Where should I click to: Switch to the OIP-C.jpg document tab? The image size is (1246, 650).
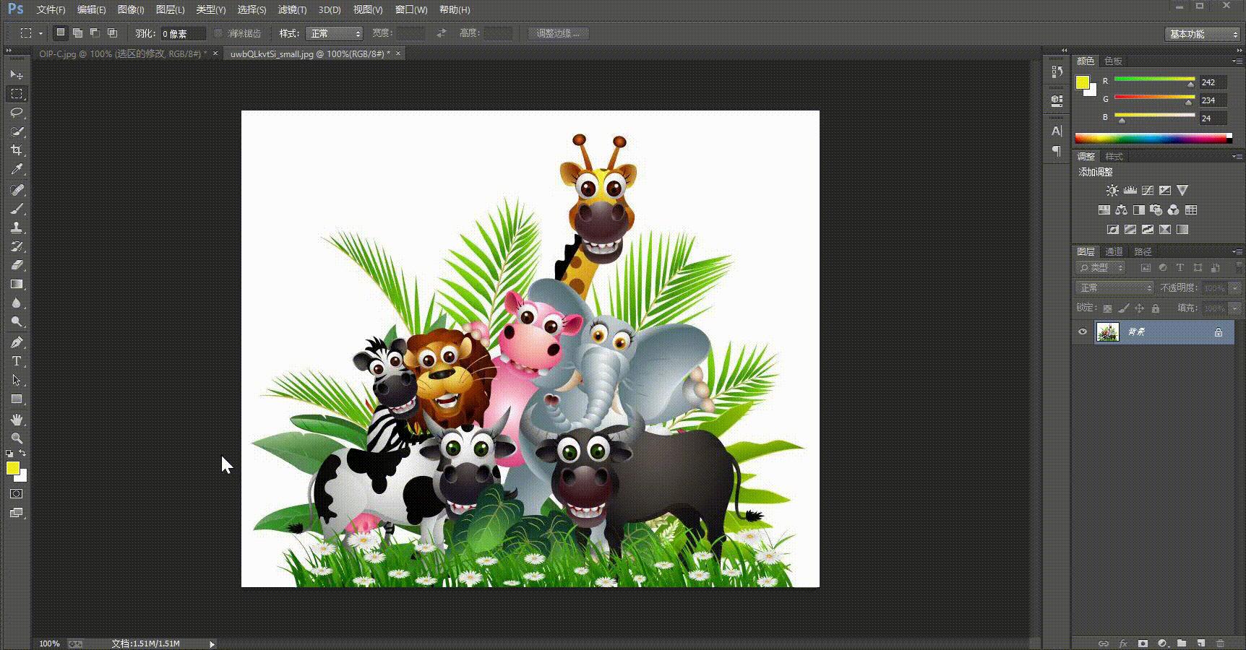pos(122,53)
